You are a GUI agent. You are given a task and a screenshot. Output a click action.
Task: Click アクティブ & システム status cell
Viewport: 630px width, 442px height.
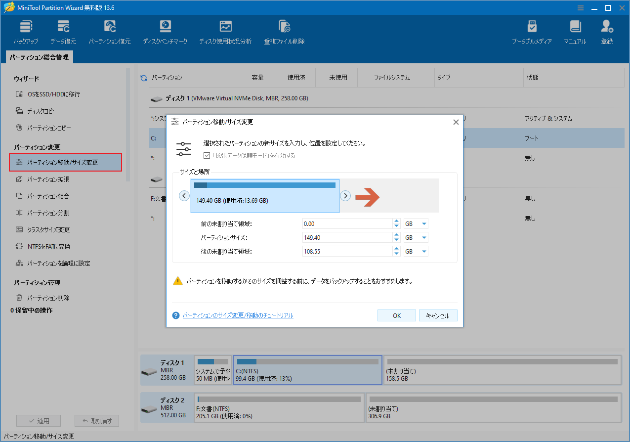548,119
